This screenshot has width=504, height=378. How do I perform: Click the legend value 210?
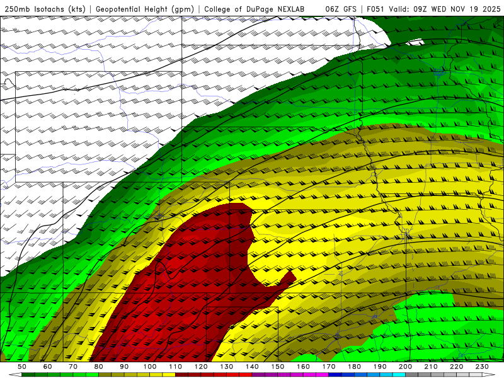(431, 367)
